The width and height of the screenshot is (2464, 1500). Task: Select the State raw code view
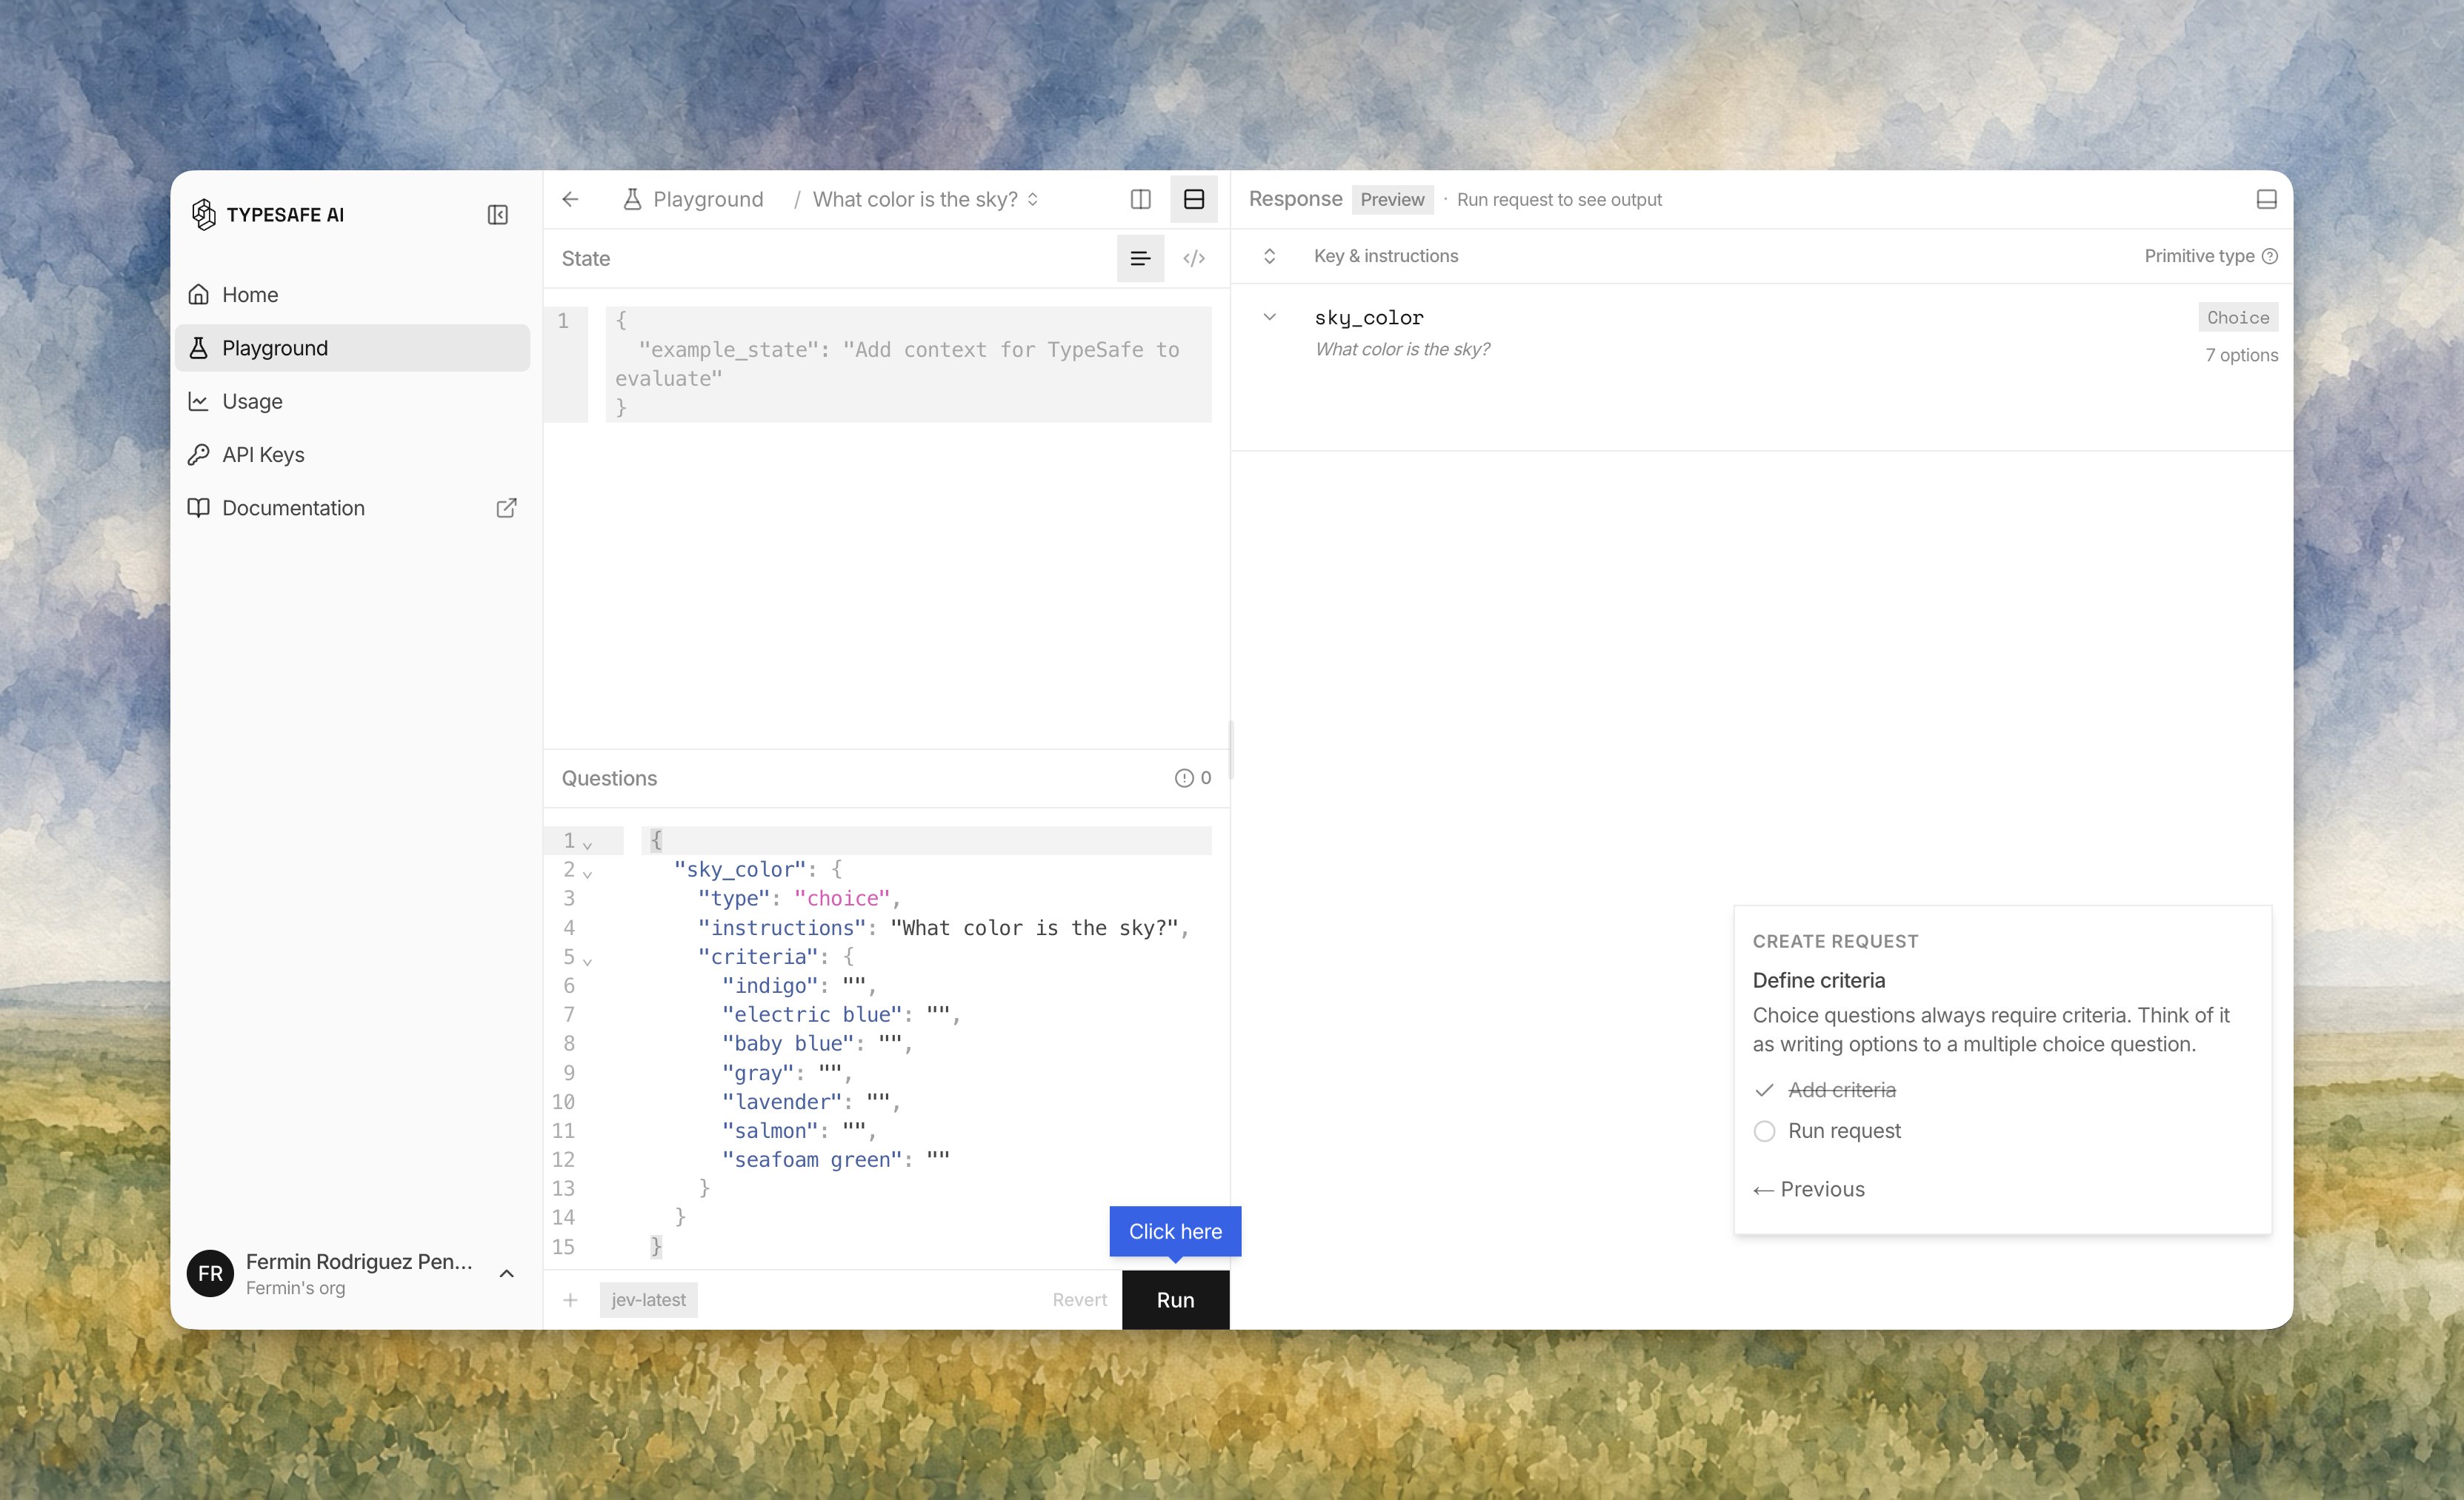[x=1193, y=259]
